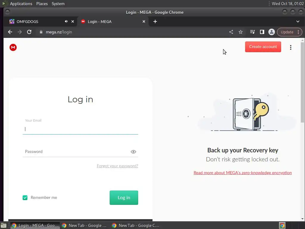
Task: Open Chrome three-dot menu beside Update
Action: point(298,32)
